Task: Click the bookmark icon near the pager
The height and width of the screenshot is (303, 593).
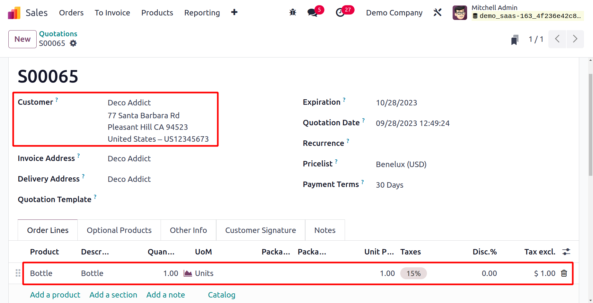Action: click(x=515, y=40)
